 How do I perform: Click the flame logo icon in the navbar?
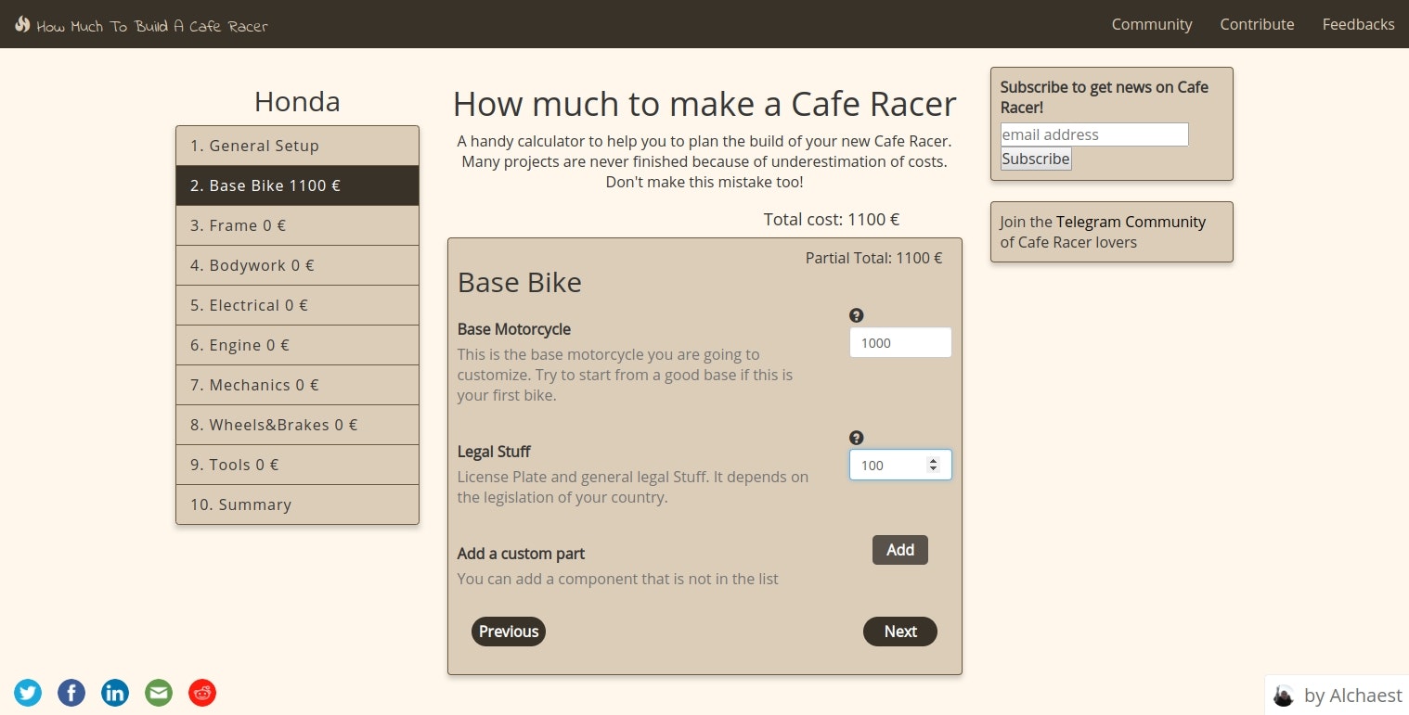(x=22, y=24)
